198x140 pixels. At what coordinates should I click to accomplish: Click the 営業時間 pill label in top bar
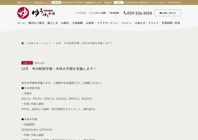click(x=56, y=3)
